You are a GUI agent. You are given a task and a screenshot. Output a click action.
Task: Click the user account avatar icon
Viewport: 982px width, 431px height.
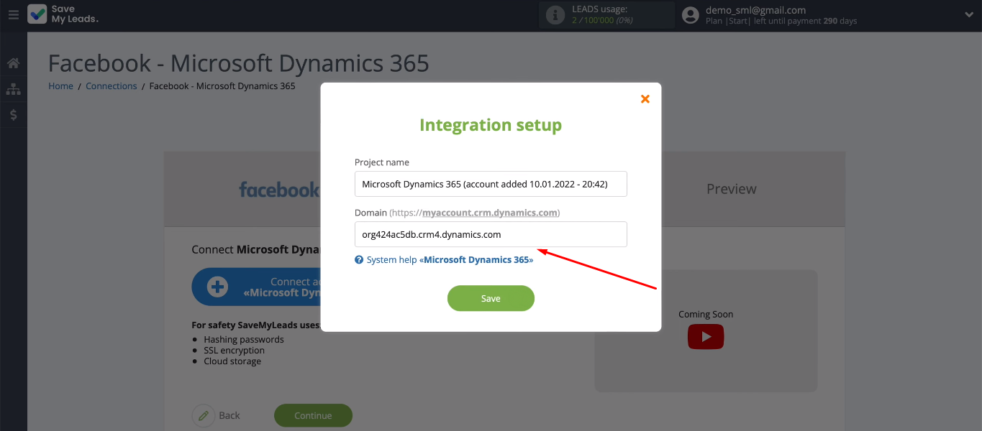(691, 15)
